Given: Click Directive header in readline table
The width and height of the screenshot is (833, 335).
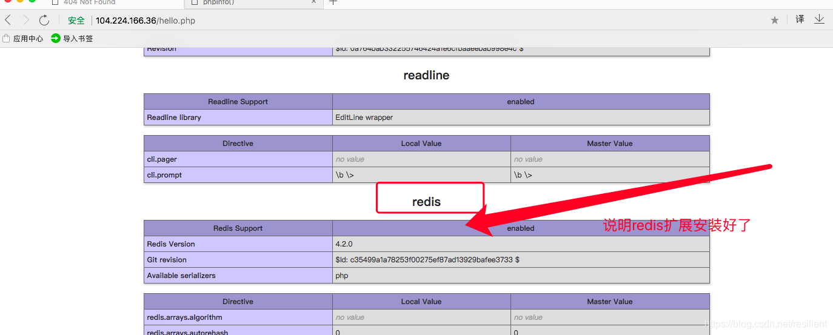Looking at the screenshot, I should pyautogui.click(x=238, y=144).
